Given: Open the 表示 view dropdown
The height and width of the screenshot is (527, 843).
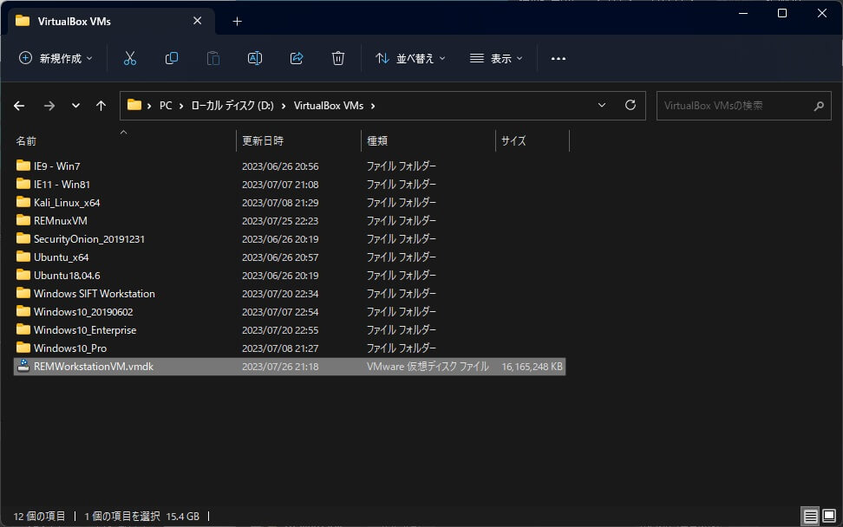Looking at the screenshot, I should coord(496,58).
